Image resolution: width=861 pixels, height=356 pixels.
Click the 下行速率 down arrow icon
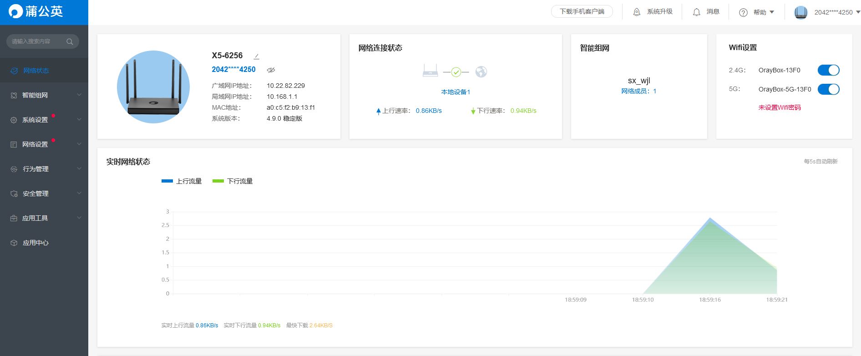[473, 111]
